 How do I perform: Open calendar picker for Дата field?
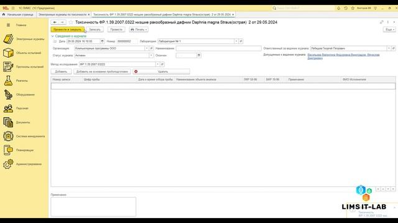(102, 42)
